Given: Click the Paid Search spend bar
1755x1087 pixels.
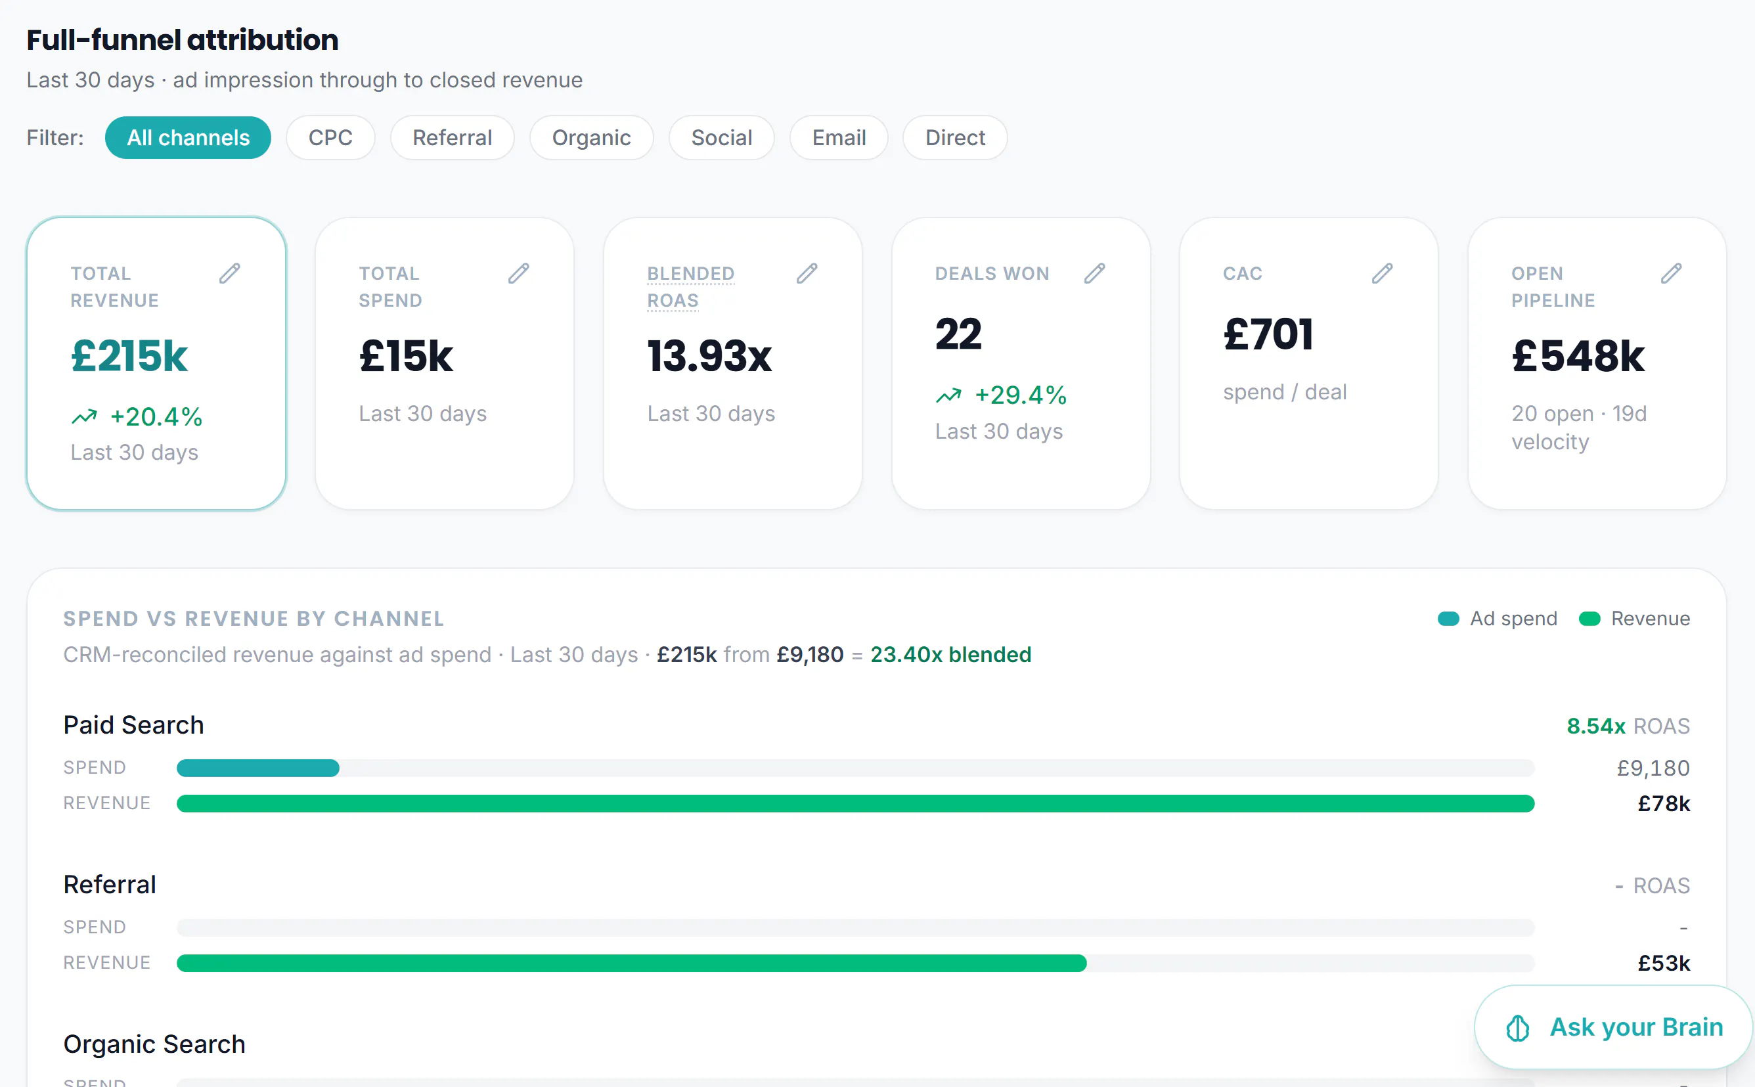Looking at the screenshot, I should point(258,768).
